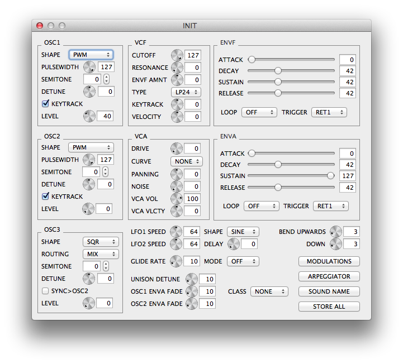Open the MODULATIONS panel
Viewport: 403px width, 364px height.
329,261
